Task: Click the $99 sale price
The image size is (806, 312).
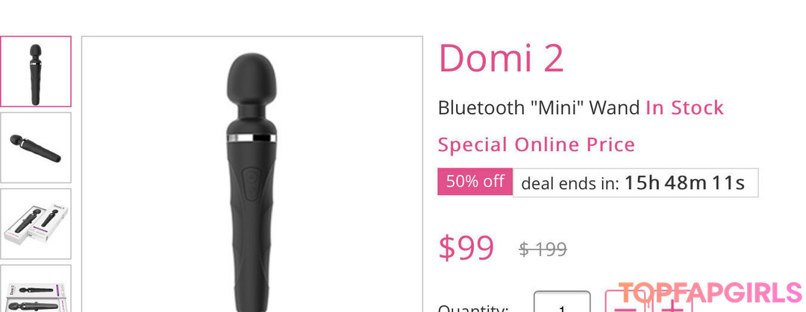Action: click(x=466, y=248)
